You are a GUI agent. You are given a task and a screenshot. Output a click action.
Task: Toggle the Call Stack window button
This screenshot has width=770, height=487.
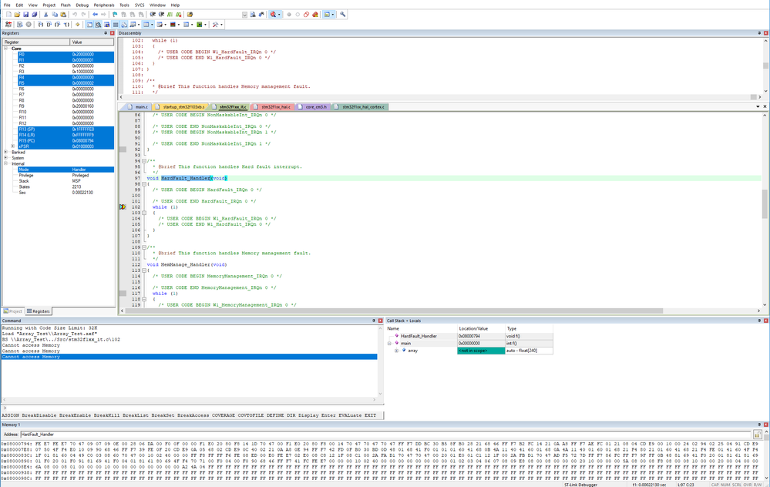[x=124, y=25]
